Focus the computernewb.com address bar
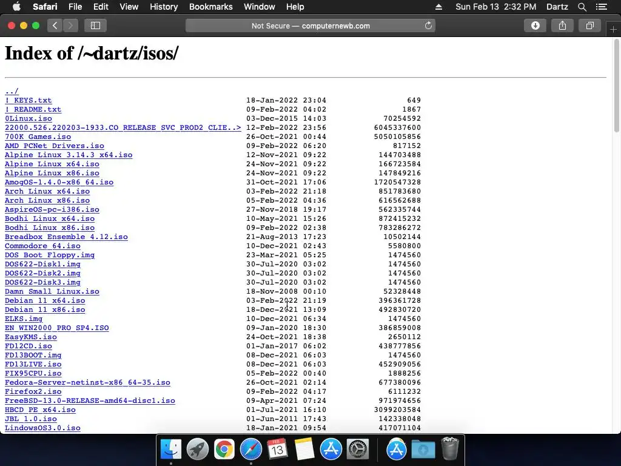The height and width of the screenshot is (466, 621). pyautogui.click(x=310, y=25)
